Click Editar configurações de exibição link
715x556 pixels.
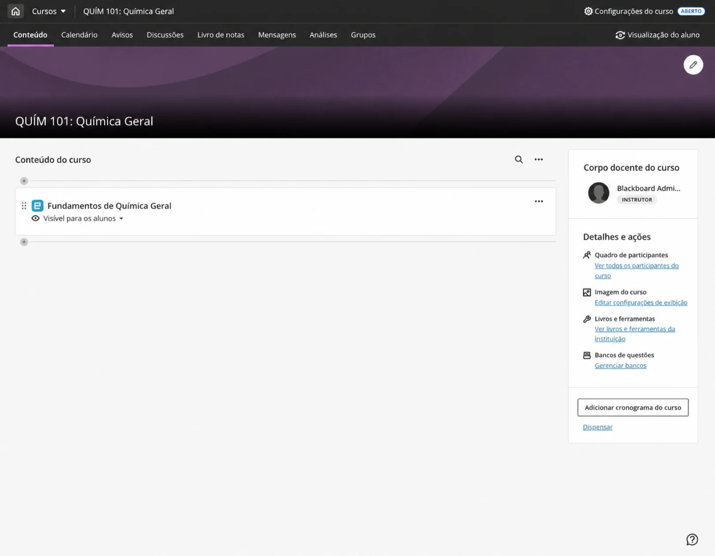(x=641, y=302)
